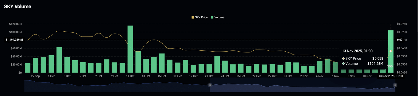This screenshot has height=96, width=418.
Task: Select the tallest volume bar on 11 Oct
Action: (x=130, y=49)
